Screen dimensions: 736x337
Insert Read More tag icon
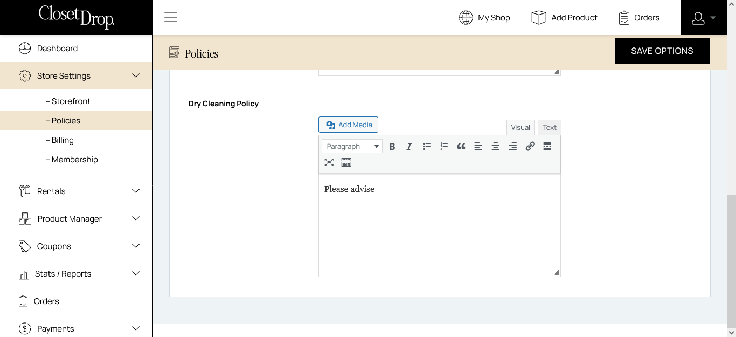coord(547,146)
